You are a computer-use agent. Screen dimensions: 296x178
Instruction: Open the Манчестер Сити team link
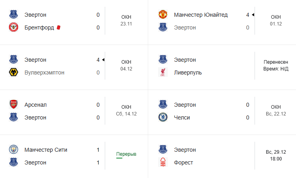pyautogui.click(x=46, y=150)
